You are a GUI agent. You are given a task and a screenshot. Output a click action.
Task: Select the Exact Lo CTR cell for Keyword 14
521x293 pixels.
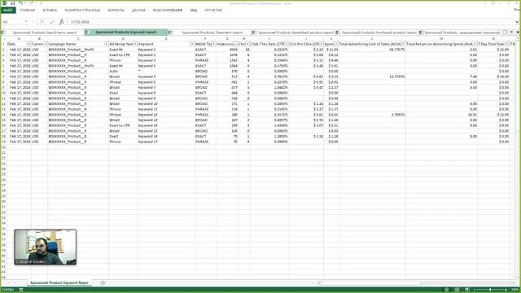(123, 125)
